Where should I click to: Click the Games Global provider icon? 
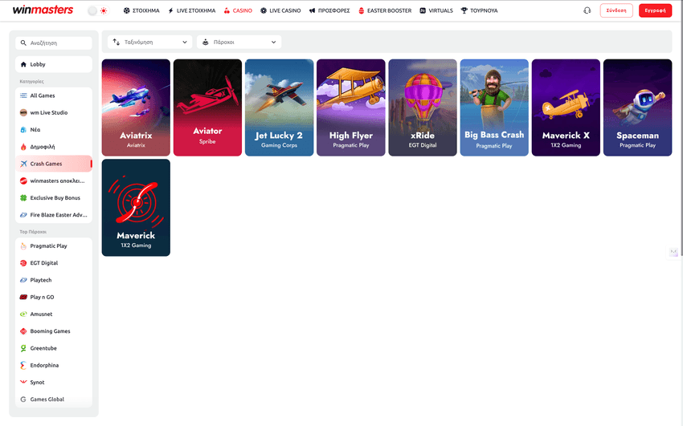23,400
